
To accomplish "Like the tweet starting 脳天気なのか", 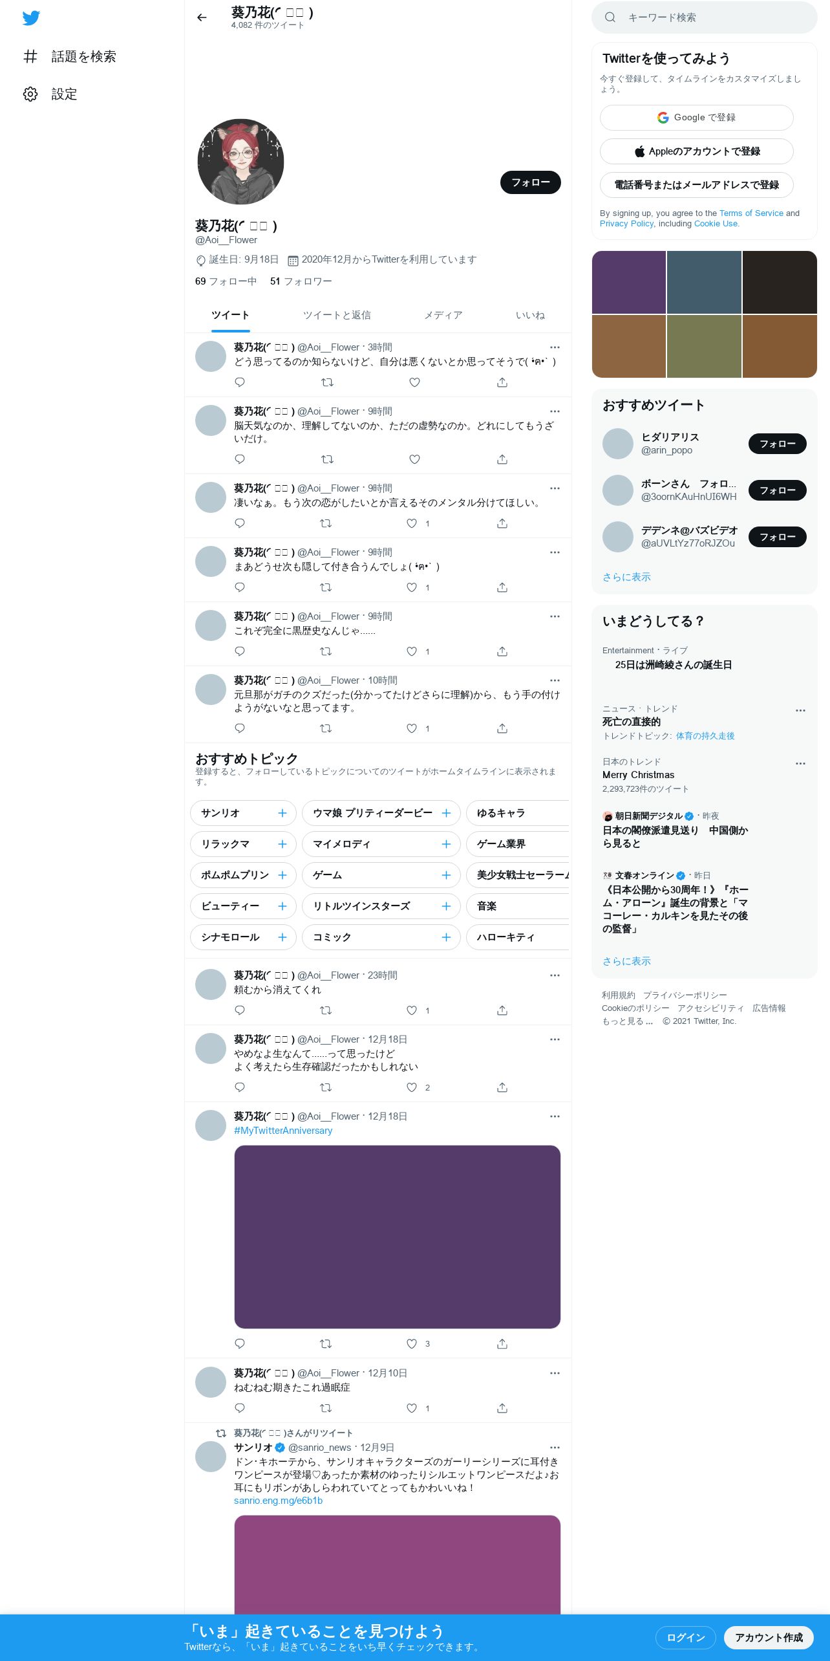I will coord(414,459).
